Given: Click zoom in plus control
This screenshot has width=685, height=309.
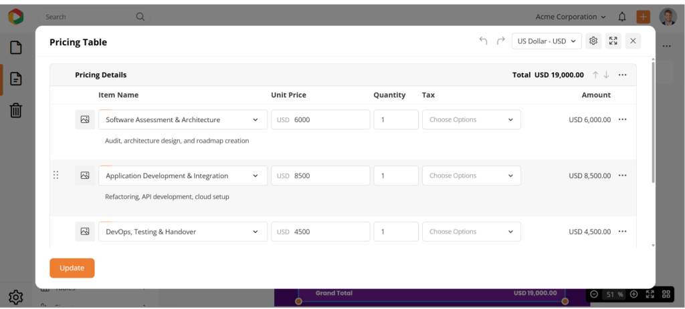Looking at the screenshot, I should point(633,294).
